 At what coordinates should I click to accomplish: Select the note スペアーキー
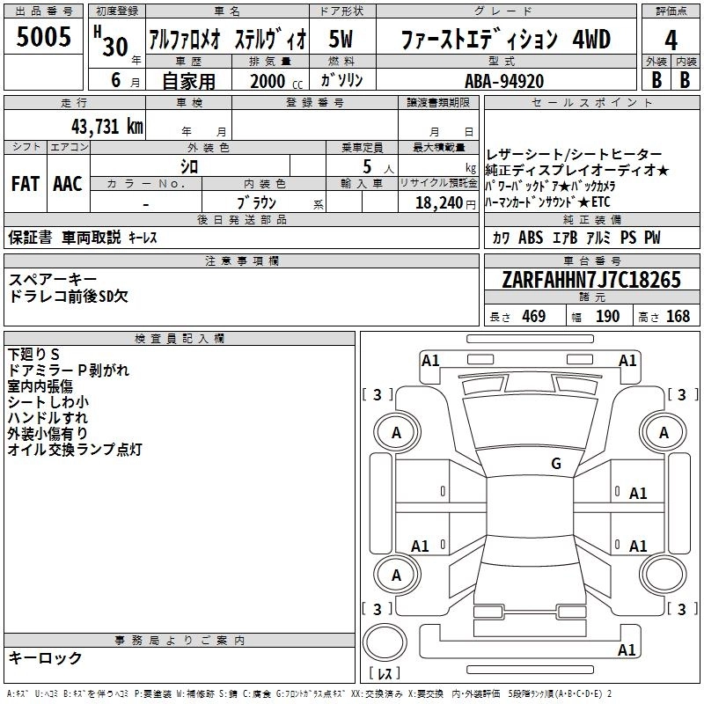[x=53, y=280]
